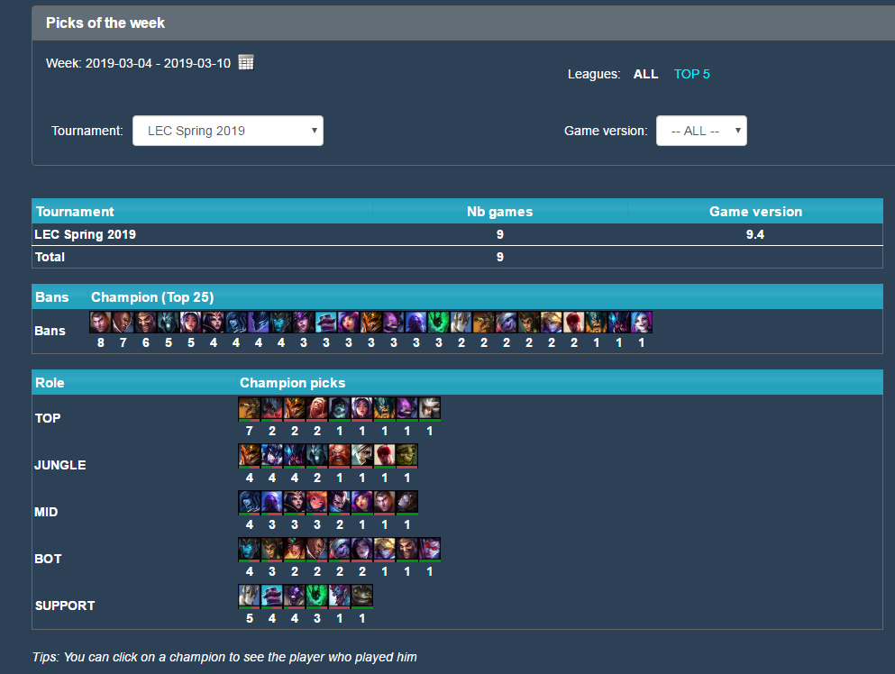Click the Ezreal icon in the BOT picks
Viewport: 895px width, 674px height.
tap(385, 549)
